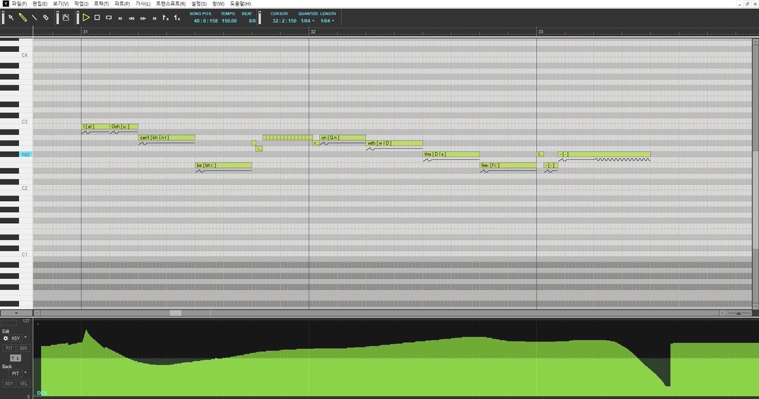Open the 도움말(H) menu
Viewport: 759px width, 399px height.
coord(240,4)
